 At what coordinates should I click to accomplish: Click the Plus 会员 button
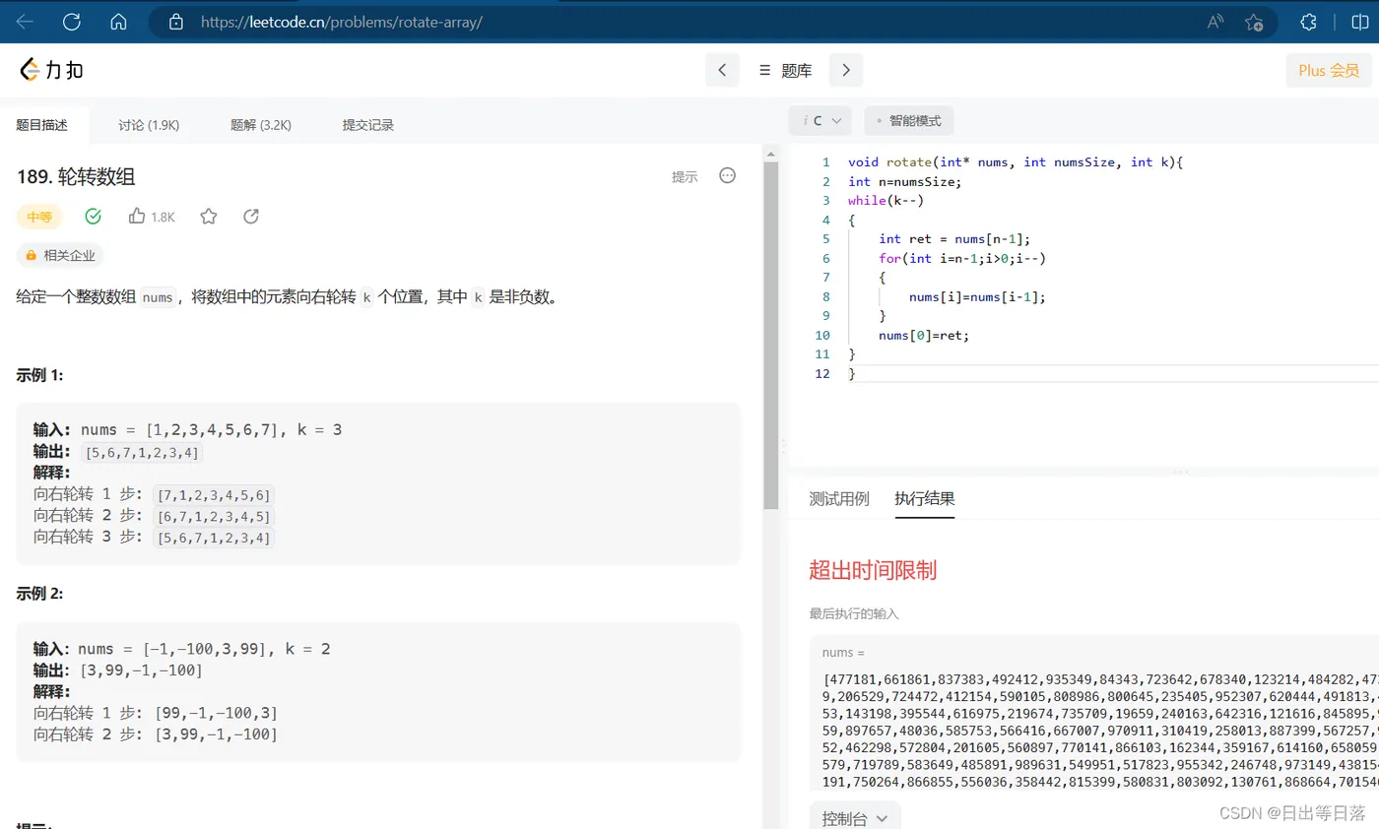tap(1328, 70)
